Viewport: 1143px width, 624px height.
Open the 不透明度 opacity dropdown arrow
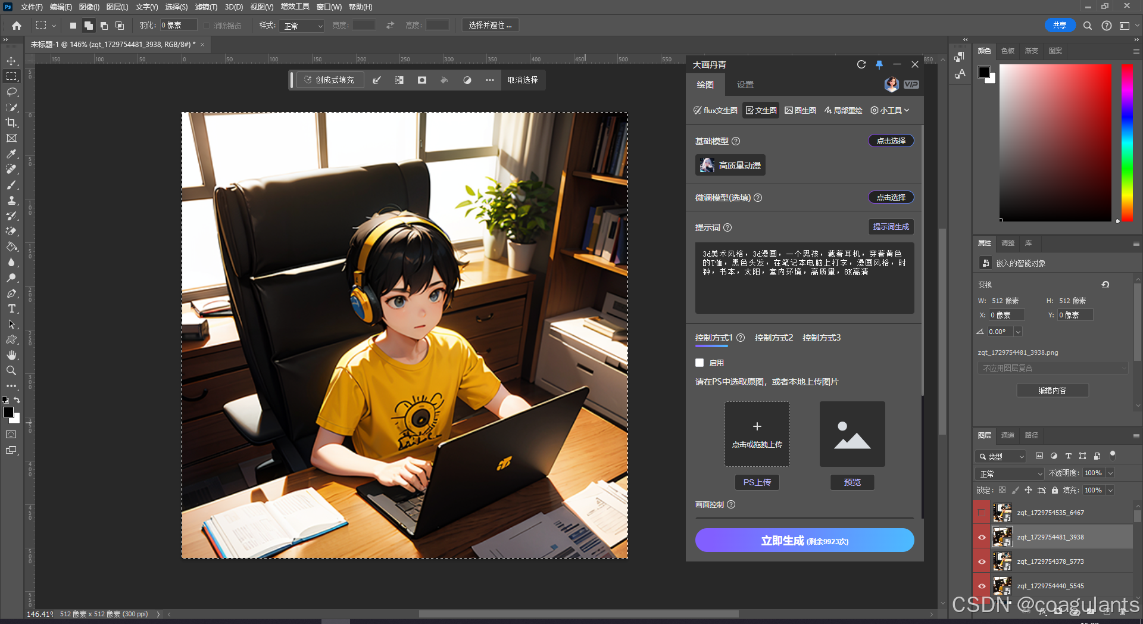[1110, 473]
